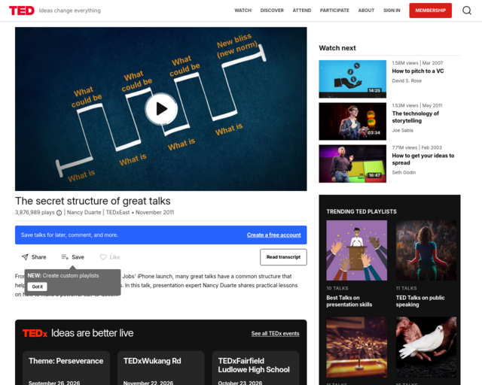482x385 pixels.
Task: Play the video with the center play button
Action: (161, 109)
